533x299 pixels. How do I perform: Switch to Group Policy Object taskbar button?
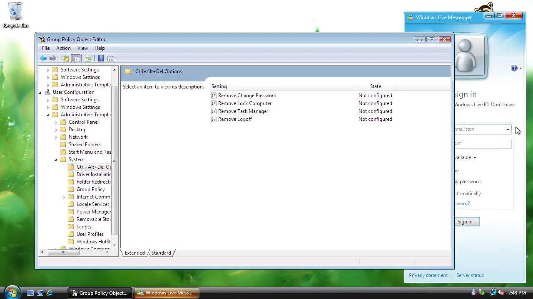tap(100, 293)
